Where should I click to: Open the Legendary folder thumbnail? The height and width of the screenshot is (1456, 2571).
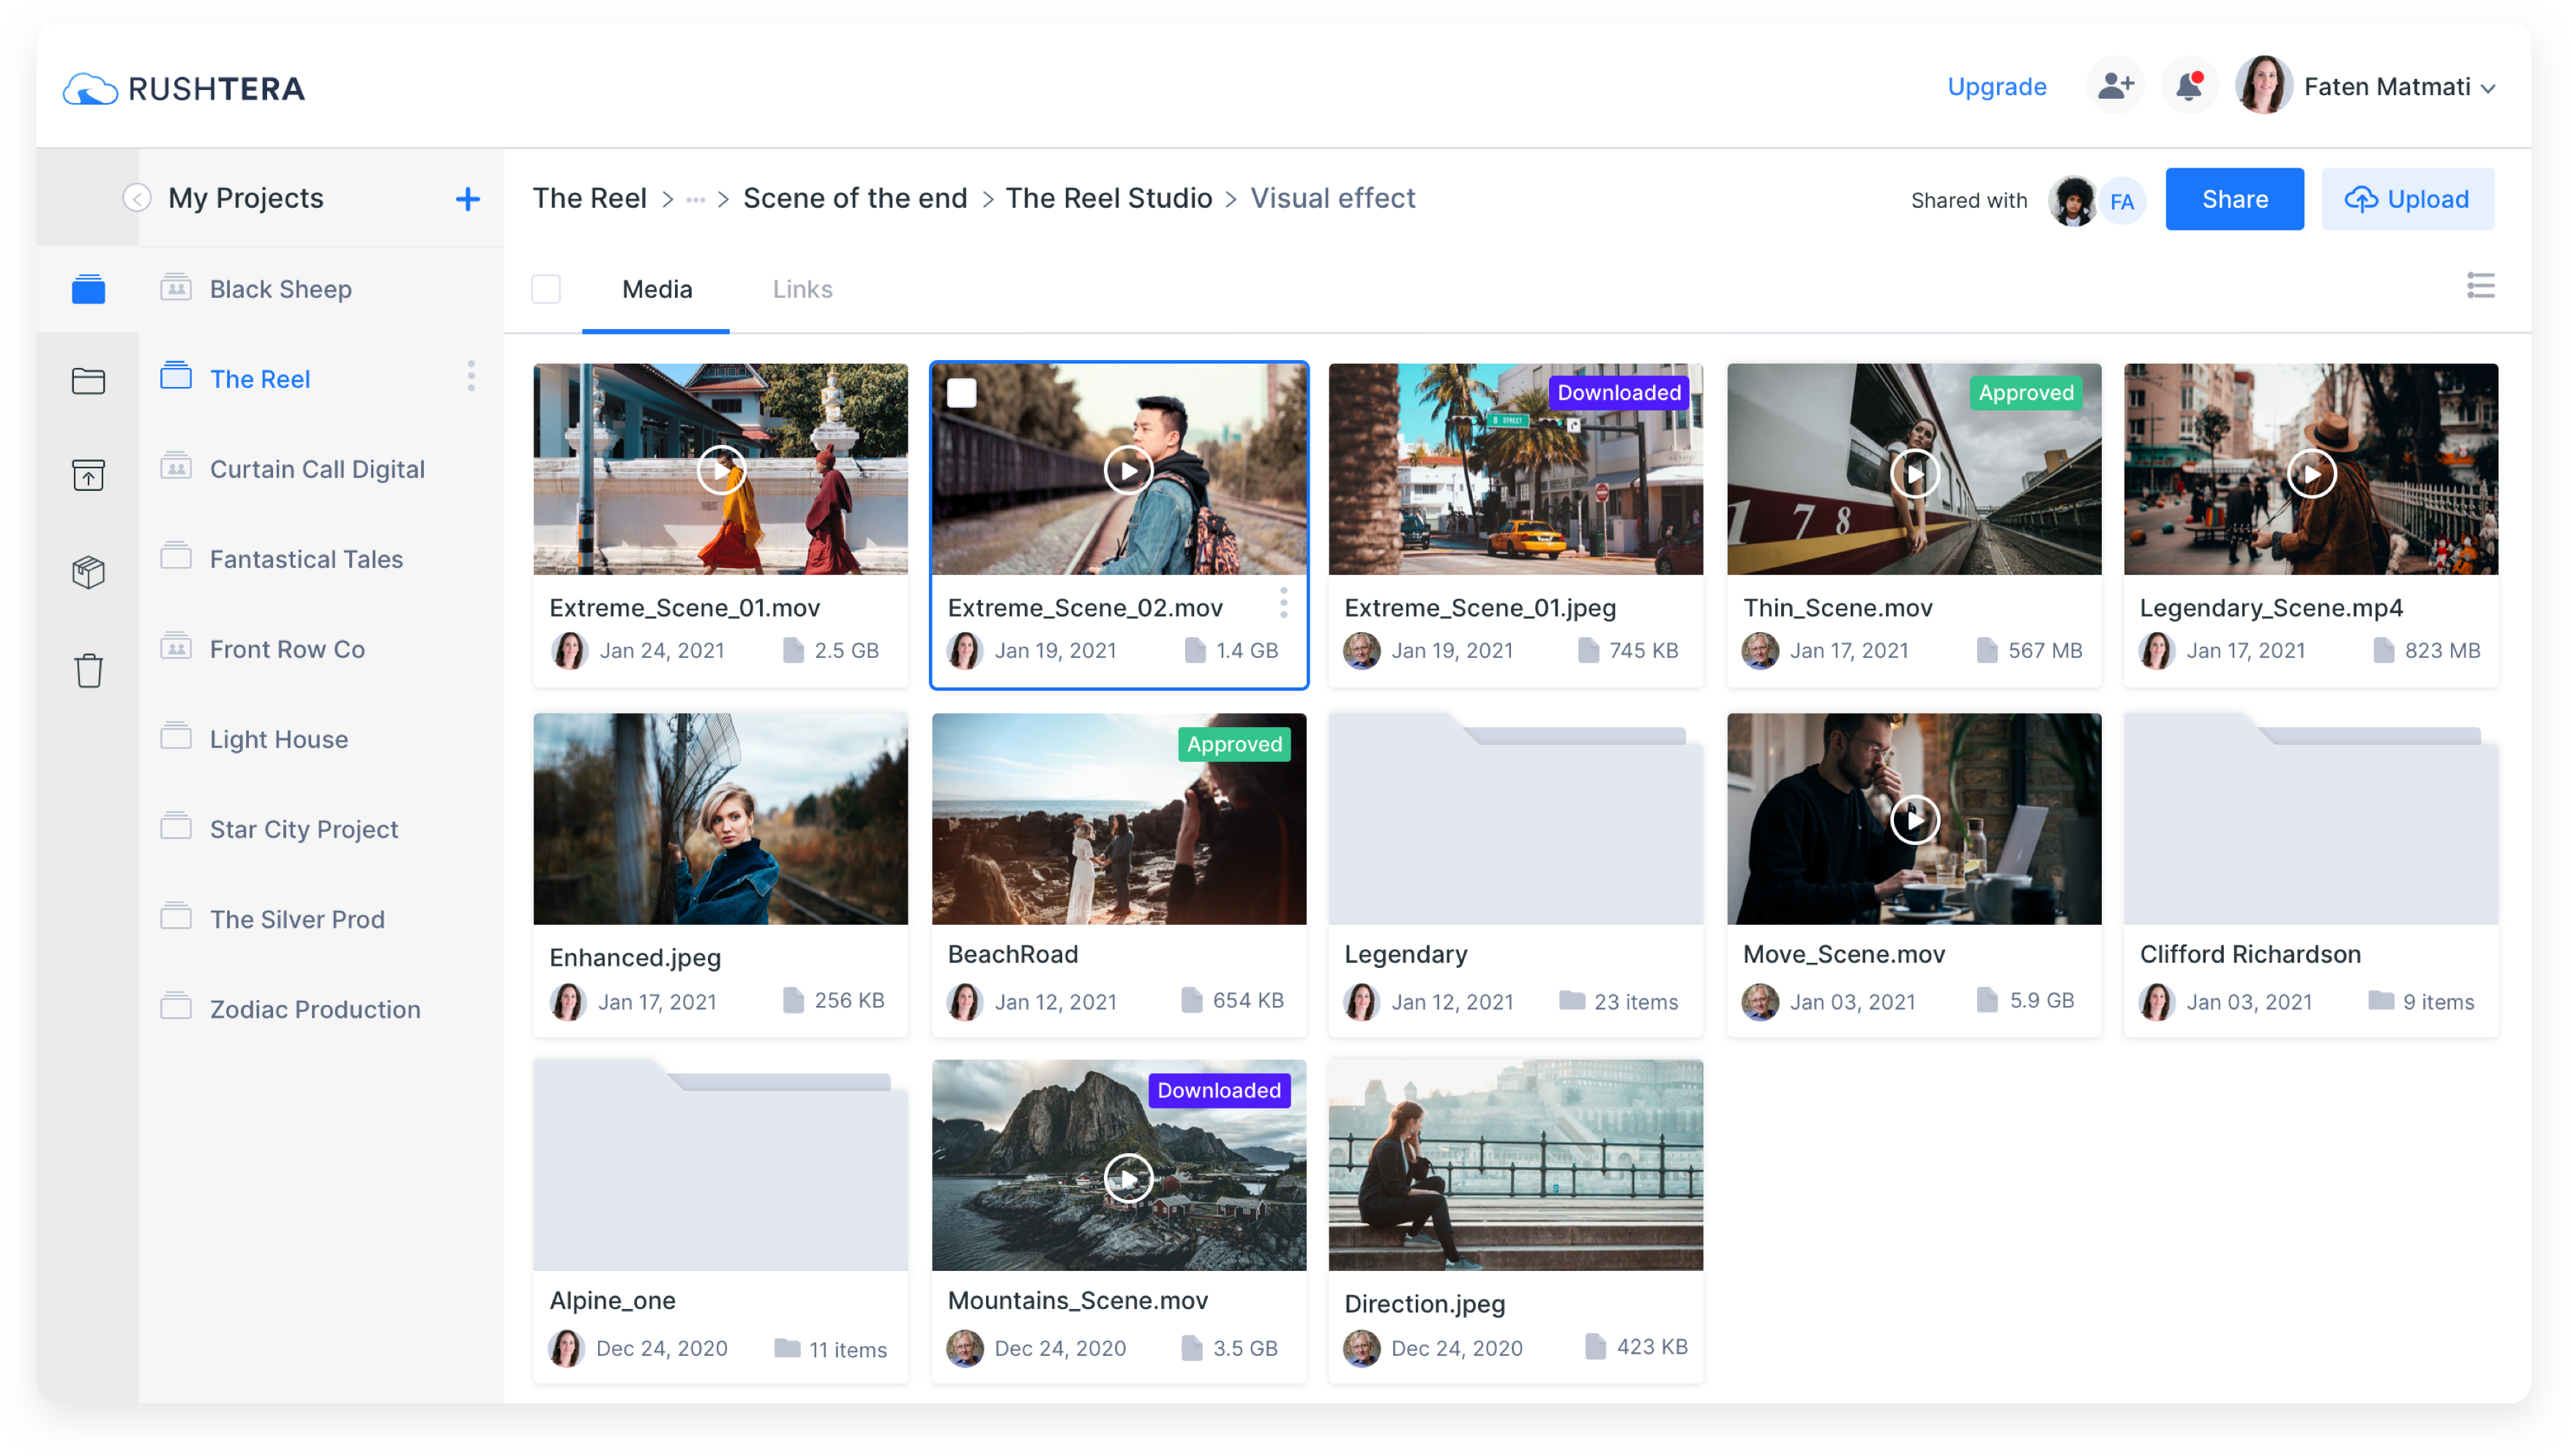point(1515,820)
